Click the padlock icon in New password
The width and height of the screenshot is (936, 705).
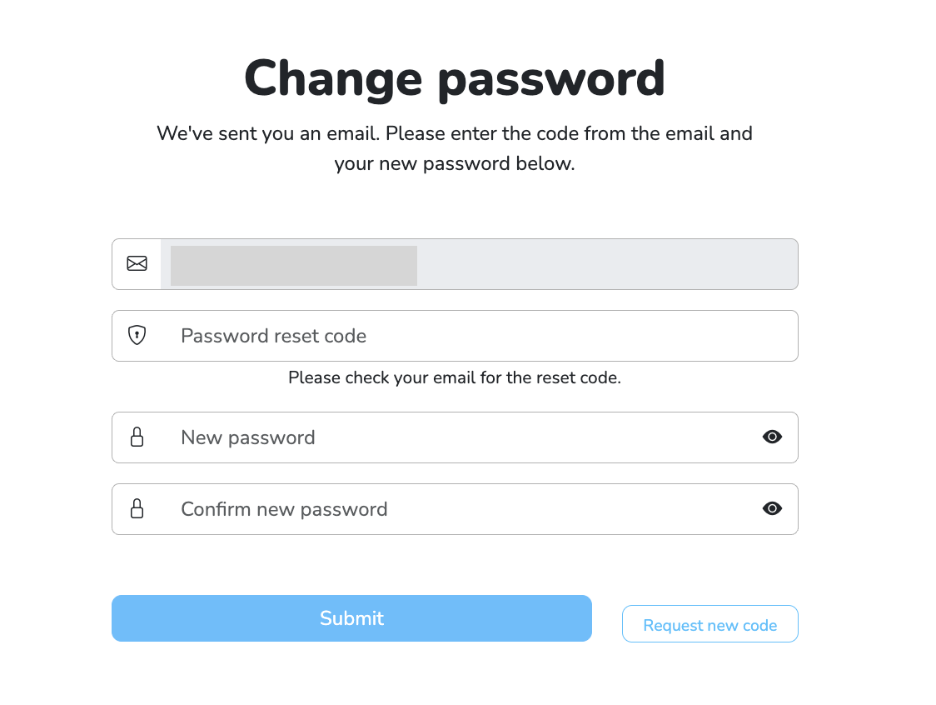(x=137, y=437)
